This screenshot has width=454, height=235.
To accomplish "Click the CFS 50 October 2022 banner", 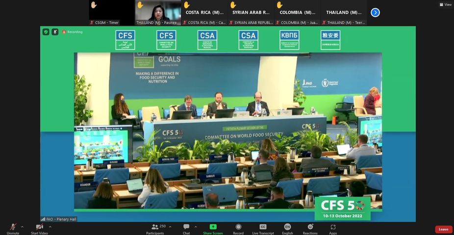I will click(343, 209).
